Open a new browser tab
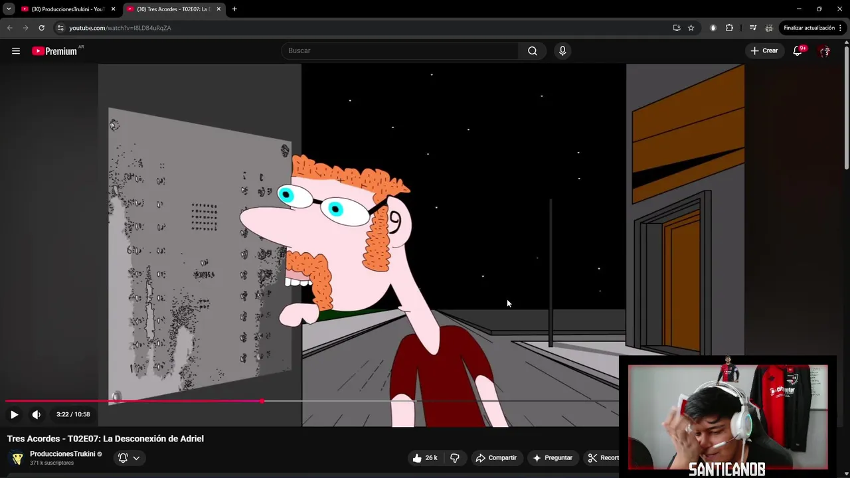 234,9
